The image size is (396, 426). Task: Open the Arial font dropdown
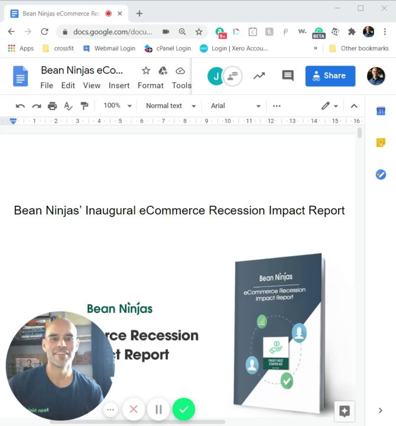pos(236,106)
